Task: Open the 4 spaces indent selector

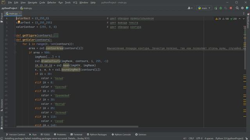Action: (209, 138)
